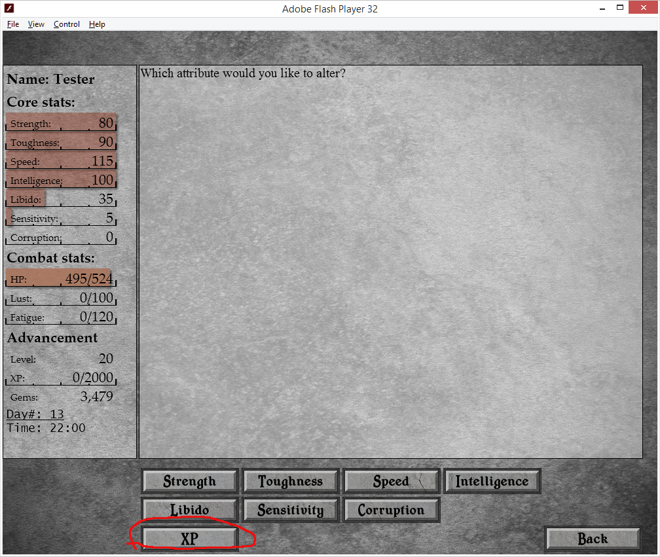Viewport: 660px width, 557px height.
Task: Click the Sensitivity attribute button
Action: 290,511
